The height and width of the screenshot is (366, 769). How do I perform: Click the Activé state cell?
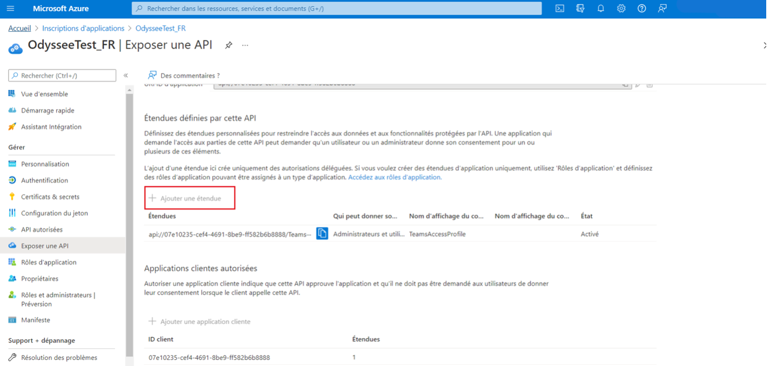point(590,234)
